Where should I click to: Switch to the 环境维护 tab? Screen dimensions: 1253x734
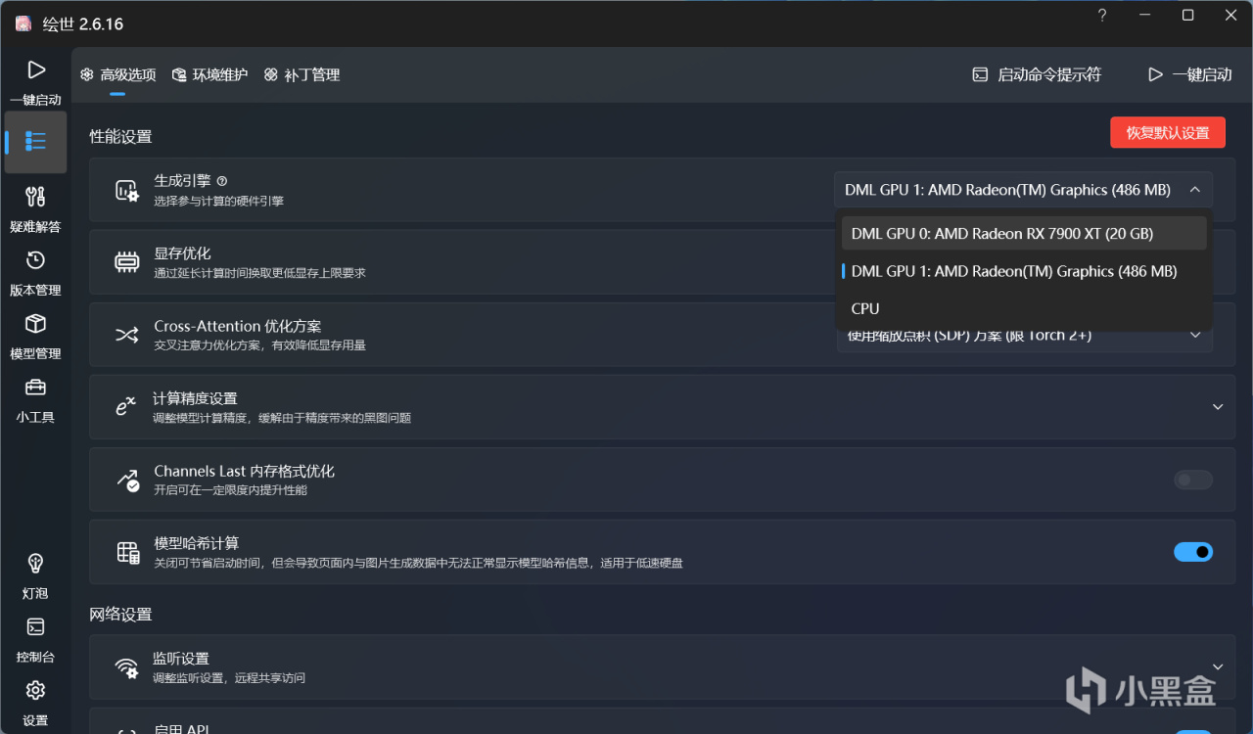point(209,74)
